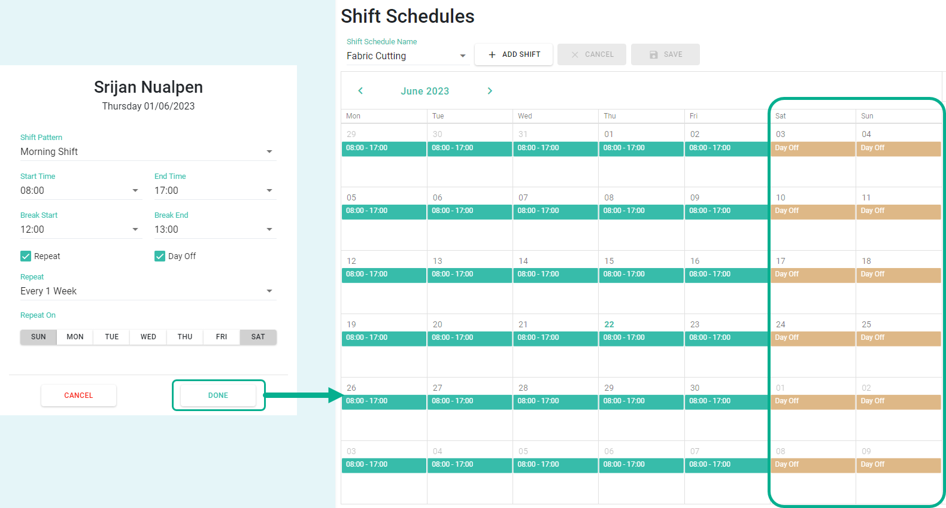Go to previous month using left chevron
The height and width of the screenshot is (508, 946).
point(360,91)
